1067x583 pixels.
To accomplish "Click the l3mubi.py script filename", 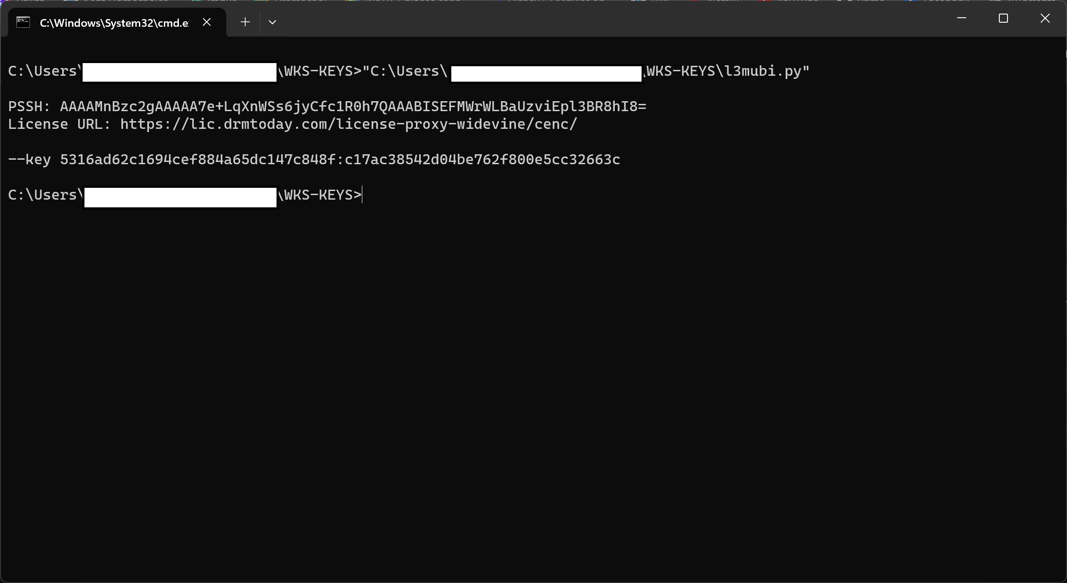I will 763,71.
